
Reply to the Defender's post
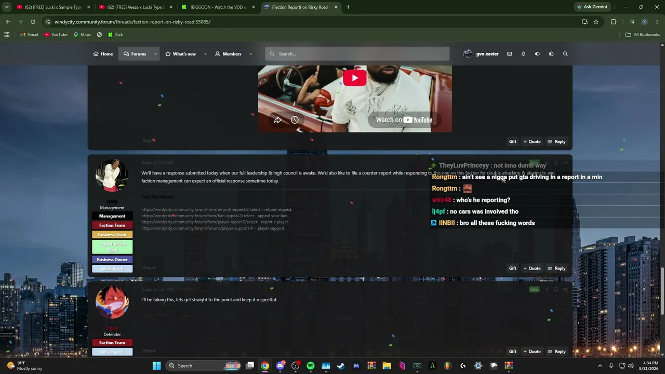coord(557,352)
